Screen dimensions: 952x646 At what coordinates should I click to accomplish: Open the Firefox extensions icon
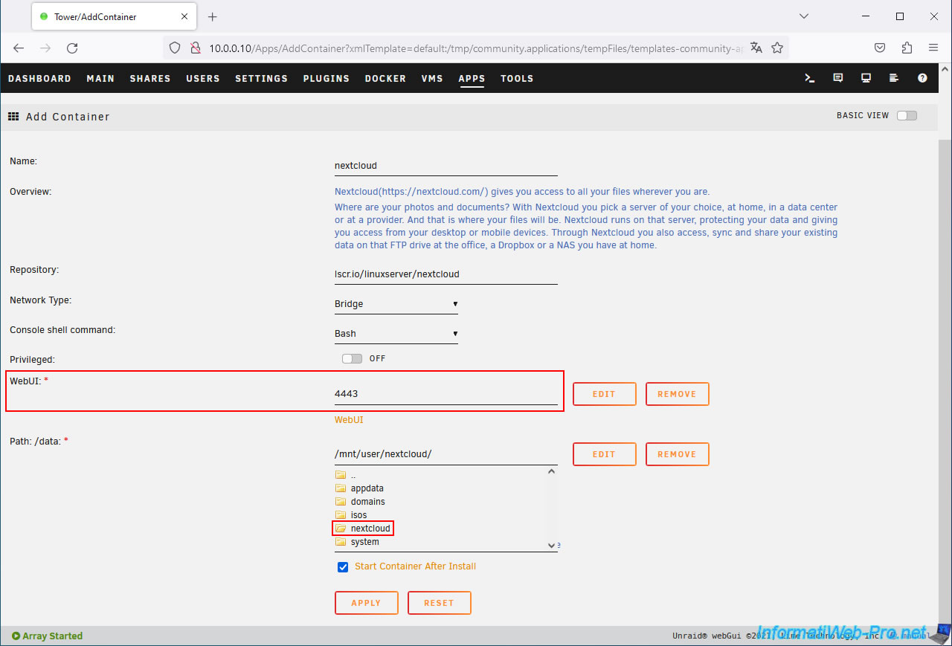pyautogui.click(x=907, y=48)
